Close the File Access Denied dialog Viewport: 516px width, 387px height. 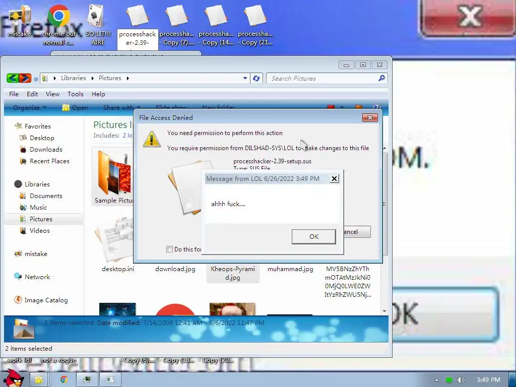(370, 117)
